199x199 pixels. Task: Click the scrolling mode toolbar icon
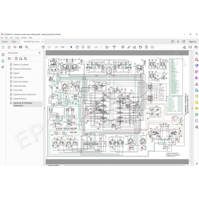click(114, 47)
